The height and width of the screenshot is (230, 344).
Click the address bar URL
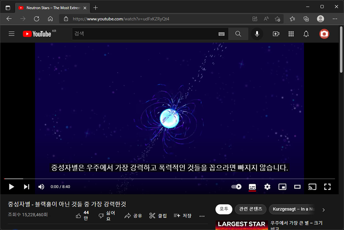pyautogui.click(x=121, y=19)
